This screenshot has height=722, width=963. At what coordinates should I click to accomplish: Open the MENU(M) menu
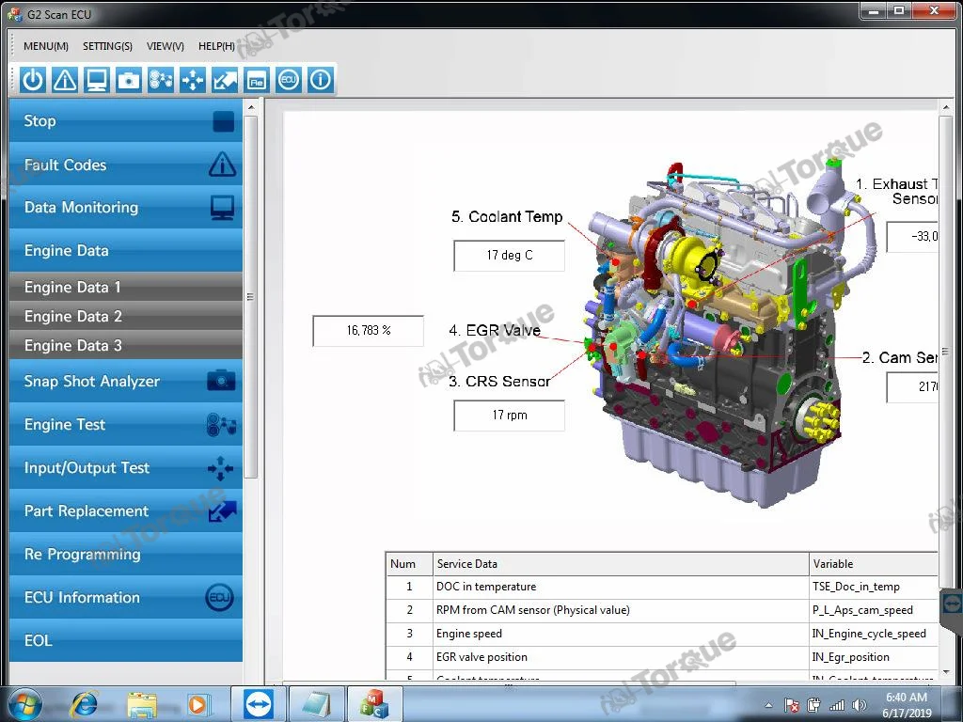(x=45, y=46)
